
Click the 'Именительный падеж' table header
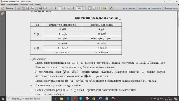[x=62, y=25]
